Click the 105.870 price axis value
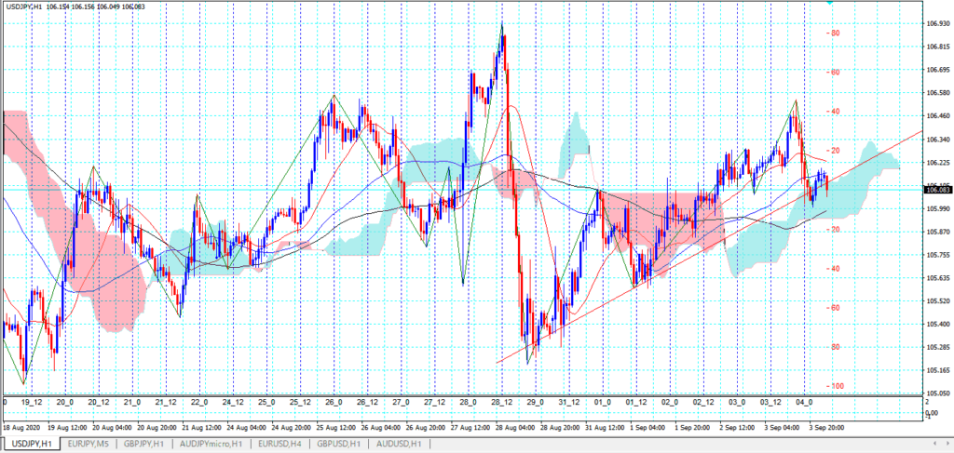Image resolution: width=954 pixels, height=453 pixels. click(x=937, y=232)
